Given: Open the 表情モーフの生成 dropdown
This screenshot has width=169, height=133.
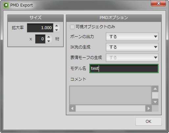Looking at the screenshot, I should (132, 58).
